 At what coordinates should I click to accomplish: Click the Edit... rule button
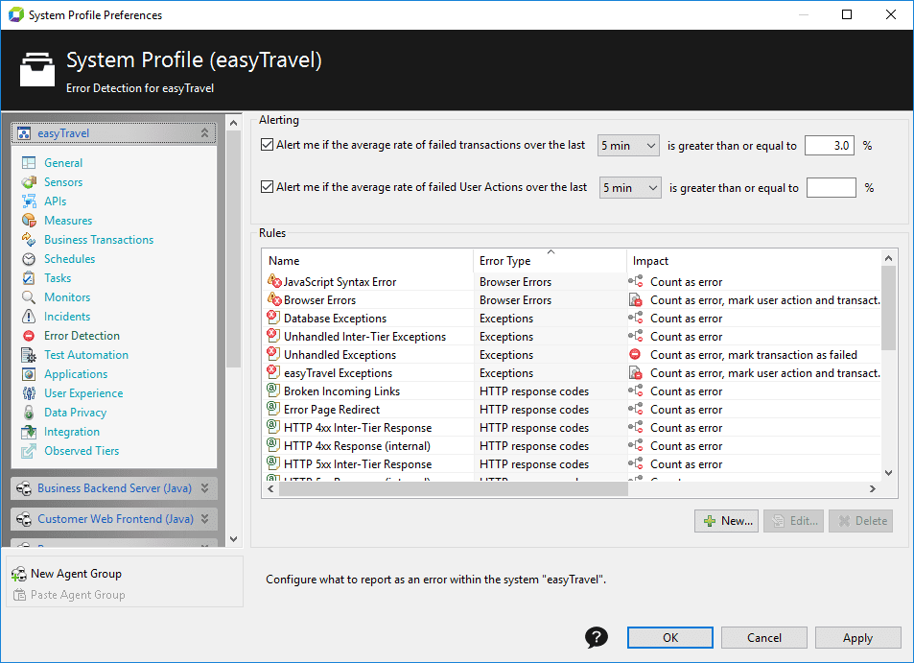pos(793,521)
